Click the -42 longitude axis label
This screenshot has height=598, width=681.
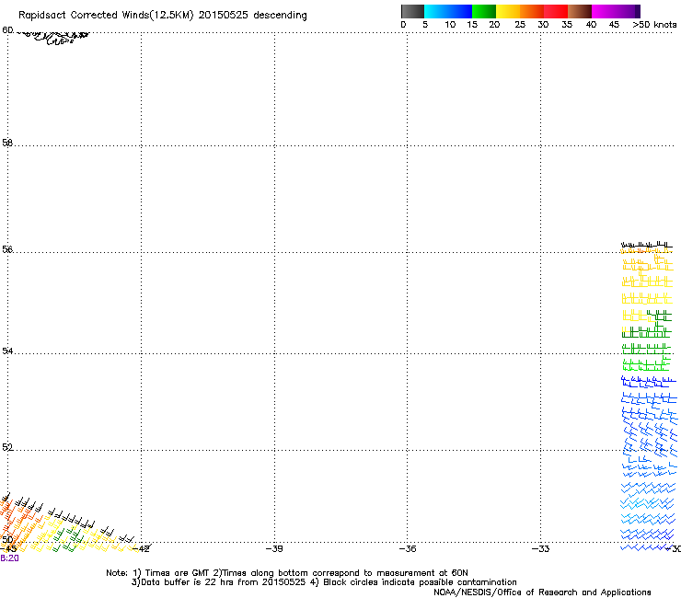pyautogui.click(x=141, y=548)
